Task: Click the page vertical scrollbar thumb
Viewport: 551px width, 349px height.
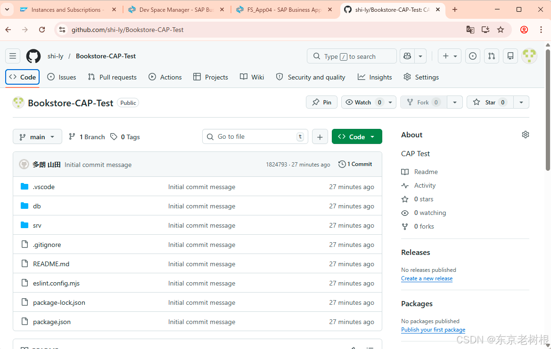Action: coord(548,110)
